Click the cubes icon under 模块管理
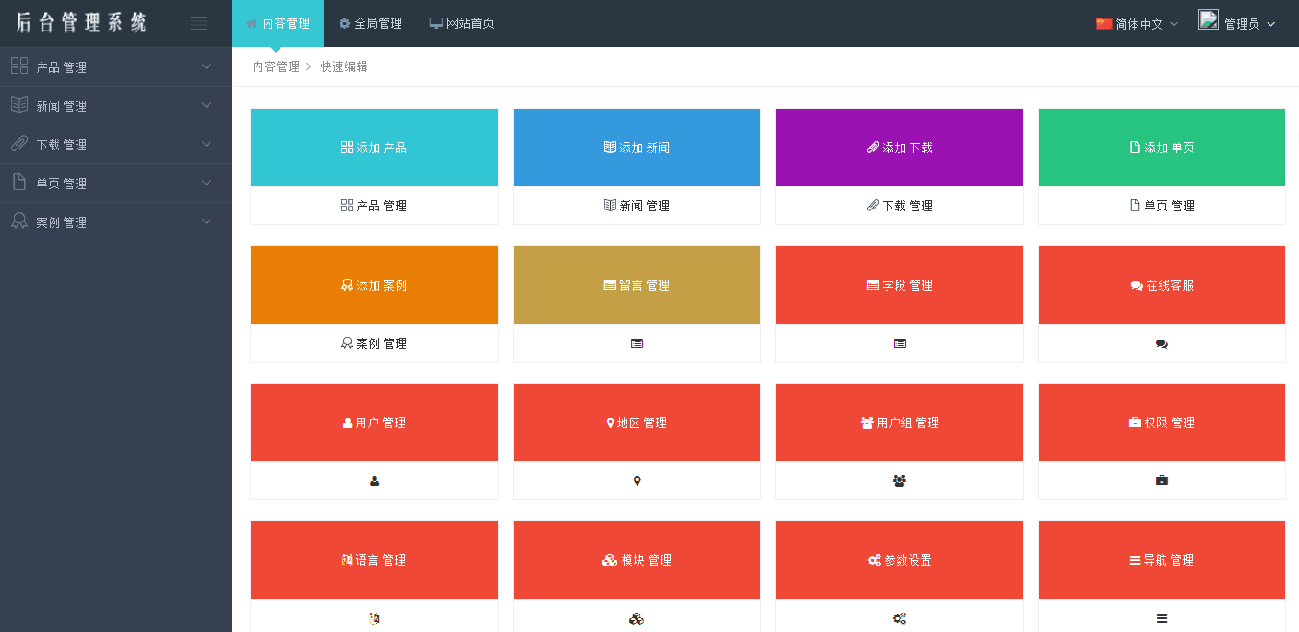Viewport: 1299px width, 632px height. [637, 618]
